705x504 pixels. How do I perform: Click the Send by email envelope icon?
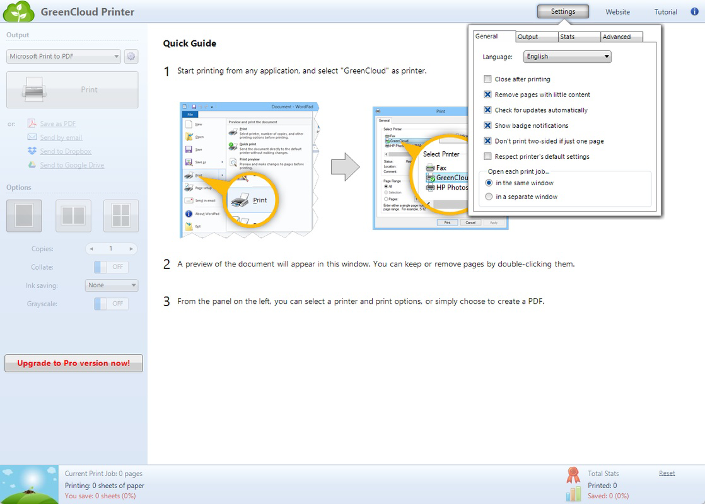pyautogui.click(x=32, y=137)
